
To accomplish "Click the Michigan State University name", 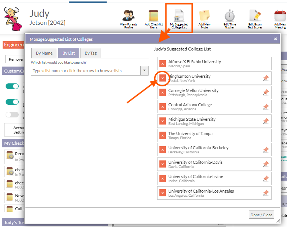I will tap(192, 119).
